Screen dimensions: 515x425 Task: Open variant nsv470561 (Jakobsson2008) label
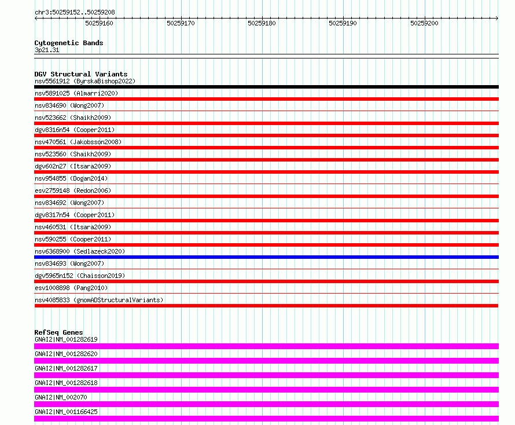pos(78,142)
